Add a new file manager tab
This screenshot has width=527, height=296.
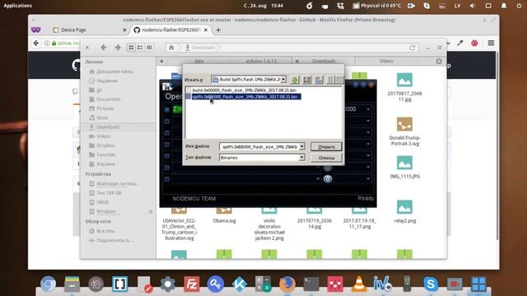click(161, 61)
